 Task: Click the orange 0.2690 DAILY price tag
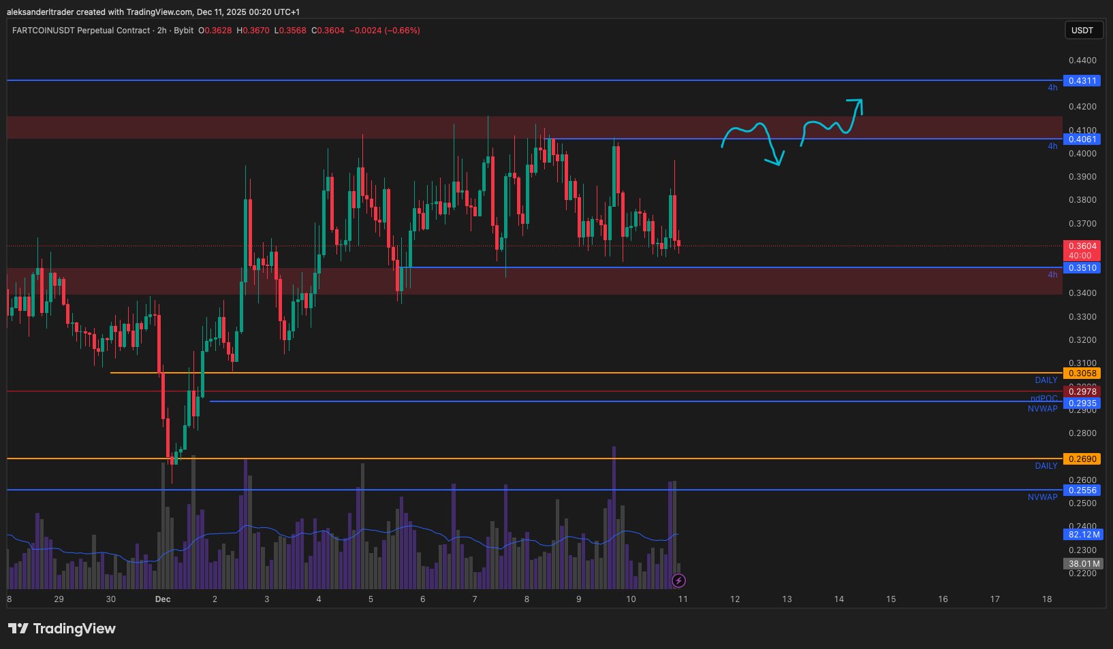tap(1082, 459)
